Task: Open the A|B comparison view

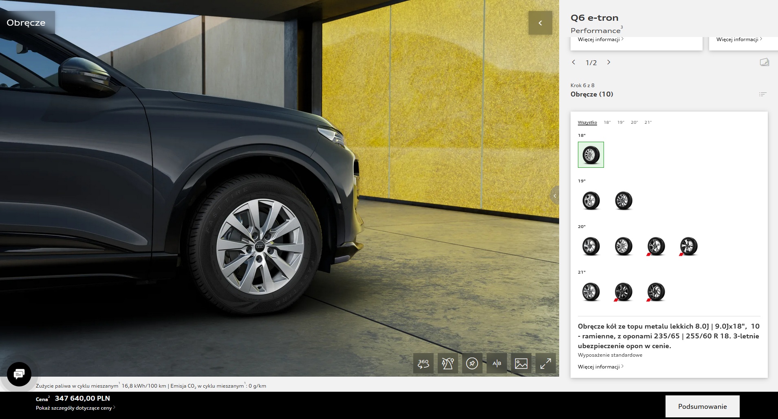Action: [x=497, y=363]
